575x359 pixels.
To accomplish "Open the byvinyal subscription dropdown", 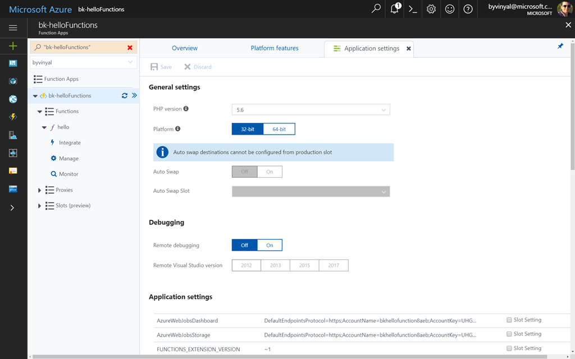I will pos(83,63).
